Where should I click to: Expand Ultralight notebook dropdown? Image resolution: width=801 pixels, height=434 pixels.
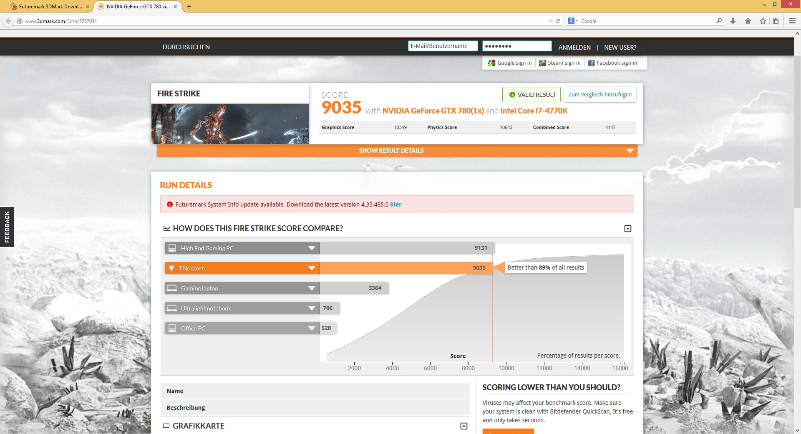click(312, 308)
